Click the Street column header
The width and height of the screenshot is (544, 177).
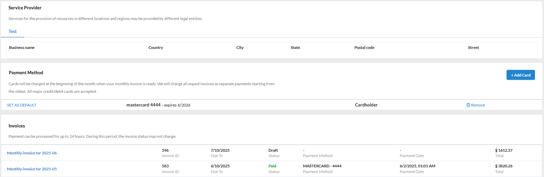(473, 48)
